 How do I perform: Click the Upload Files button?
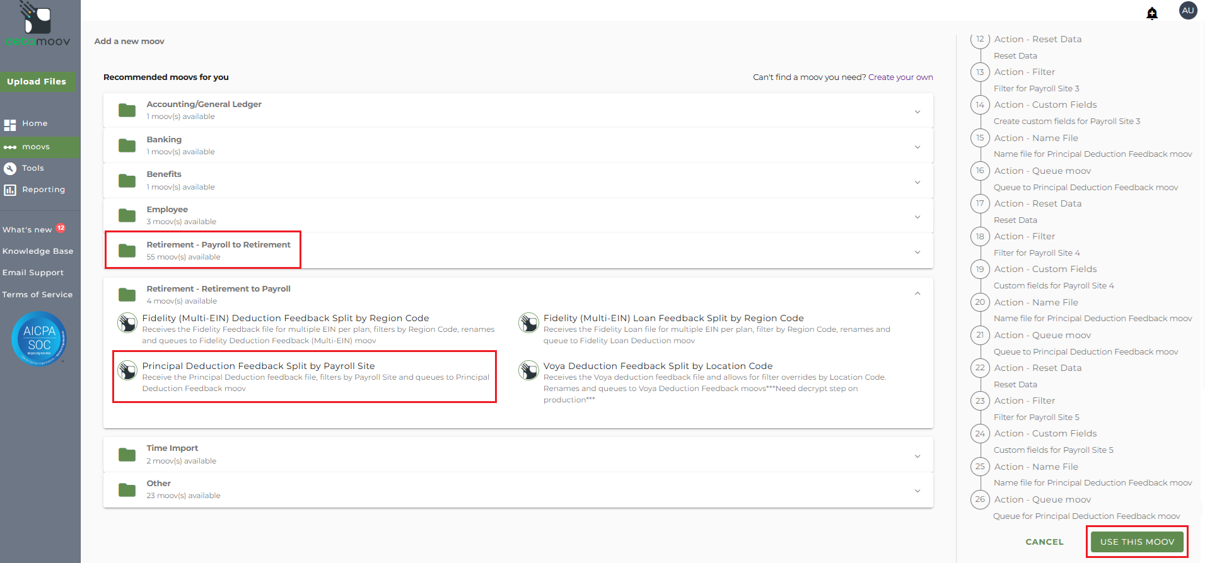[x=37, y=82]
